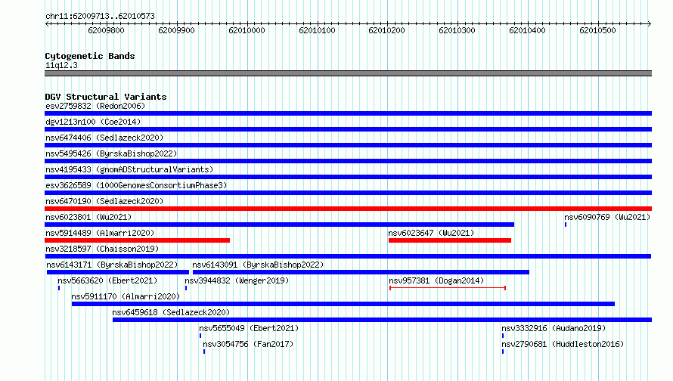Click the nsv6090769 (Wu2021) label
This screenshot has height=381, width=673.
point(607,217)
